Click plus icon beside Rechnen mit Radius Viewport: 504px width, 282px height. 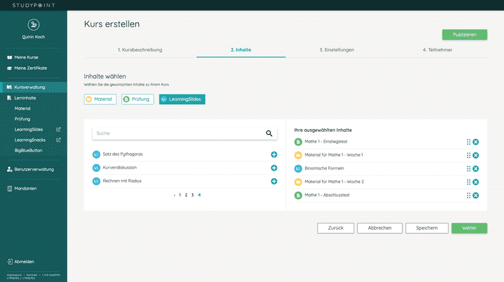pos(274,181)
